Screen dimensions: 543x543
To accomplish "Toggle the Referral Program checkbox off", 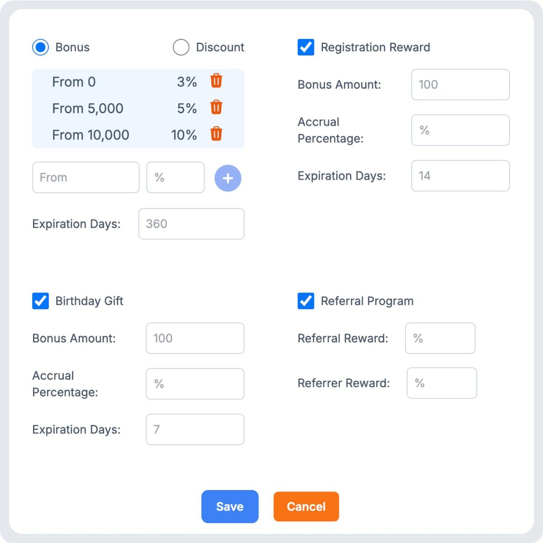I will [x=306, y=301].
